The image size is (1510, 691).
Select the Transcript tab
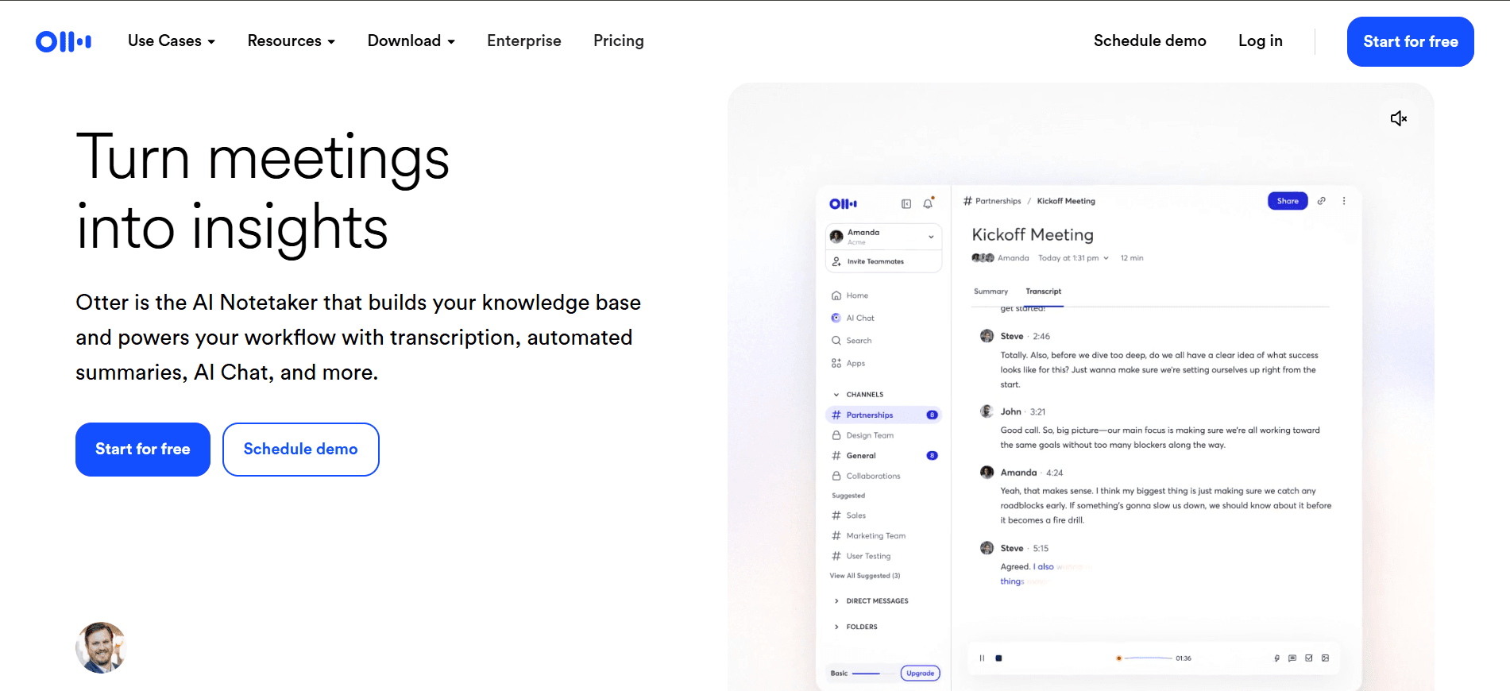click(x=1044, y=291)
